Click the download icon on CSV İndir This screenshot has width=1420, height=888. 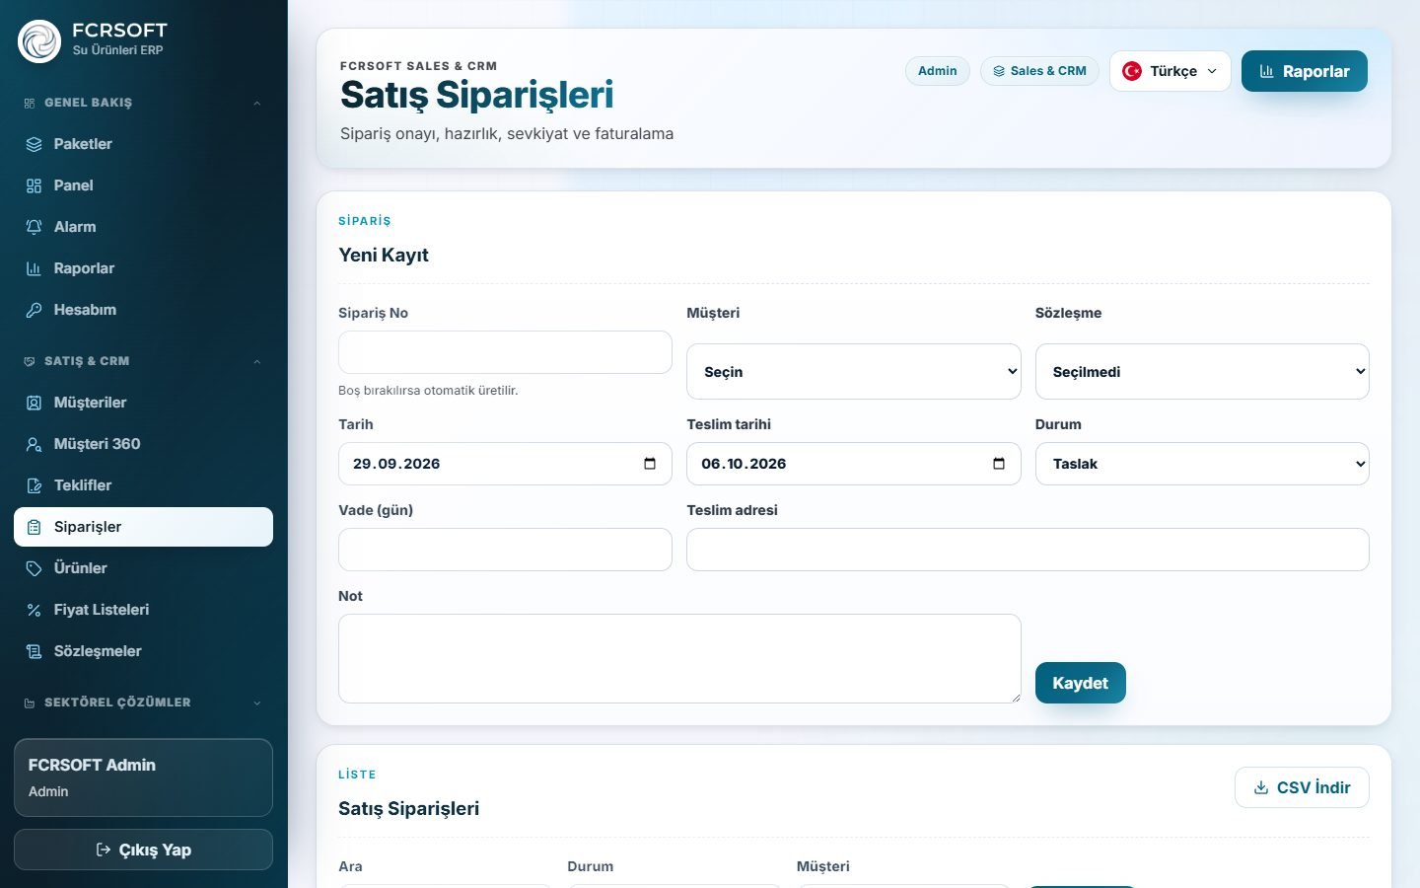[x=1261, y=787]
